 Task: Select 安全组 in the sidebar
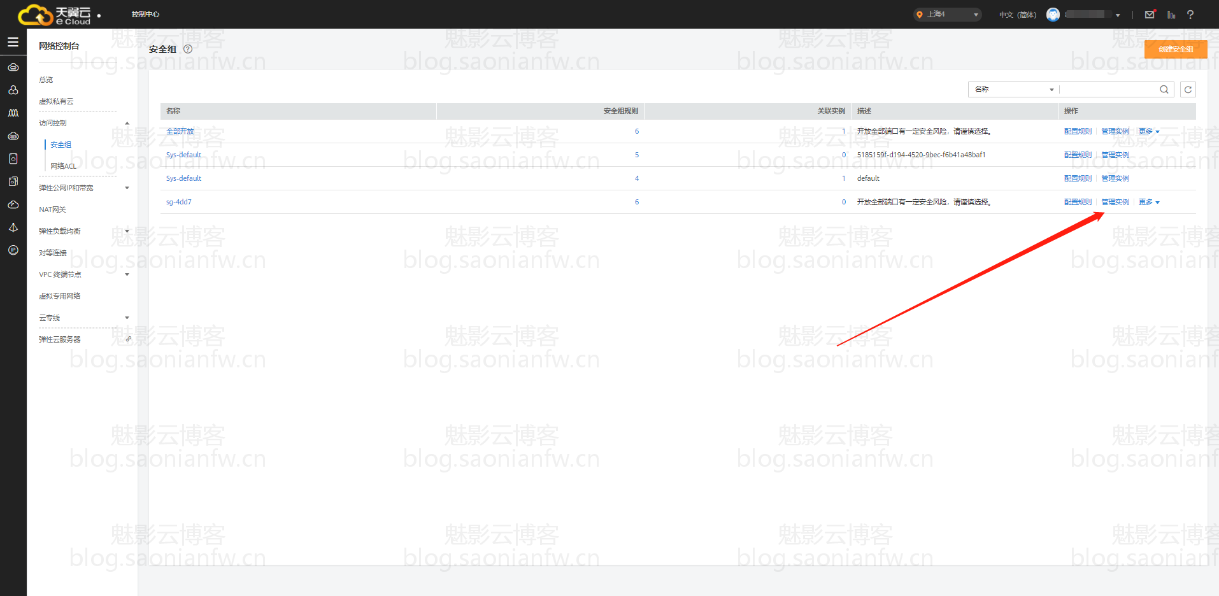click(x=61, y=145)
